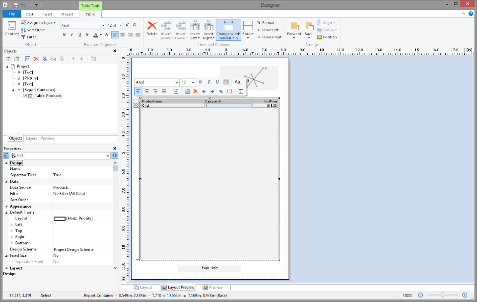The width and height of the screenshot is (477, 302).
Task: Click the percent Format icon in the floating toolbar
Action: pyautogui.click(x=220, y=91)
